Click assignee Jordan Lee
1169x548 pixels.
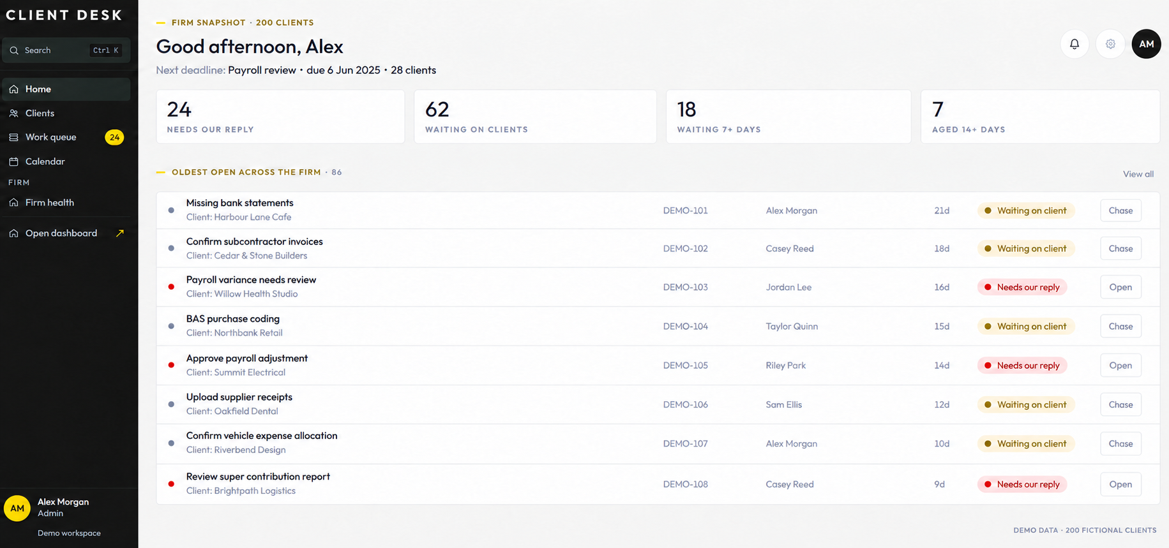[788, 287]
